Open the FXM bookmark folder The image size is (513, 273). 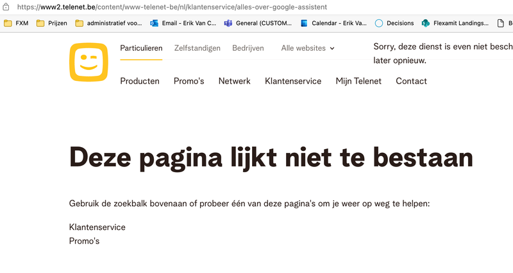pos(16,23)
